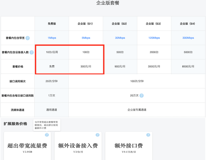Screen dimensions: 206x160
Task: Open the 额外接口费 card
Action: coord(129,146)
